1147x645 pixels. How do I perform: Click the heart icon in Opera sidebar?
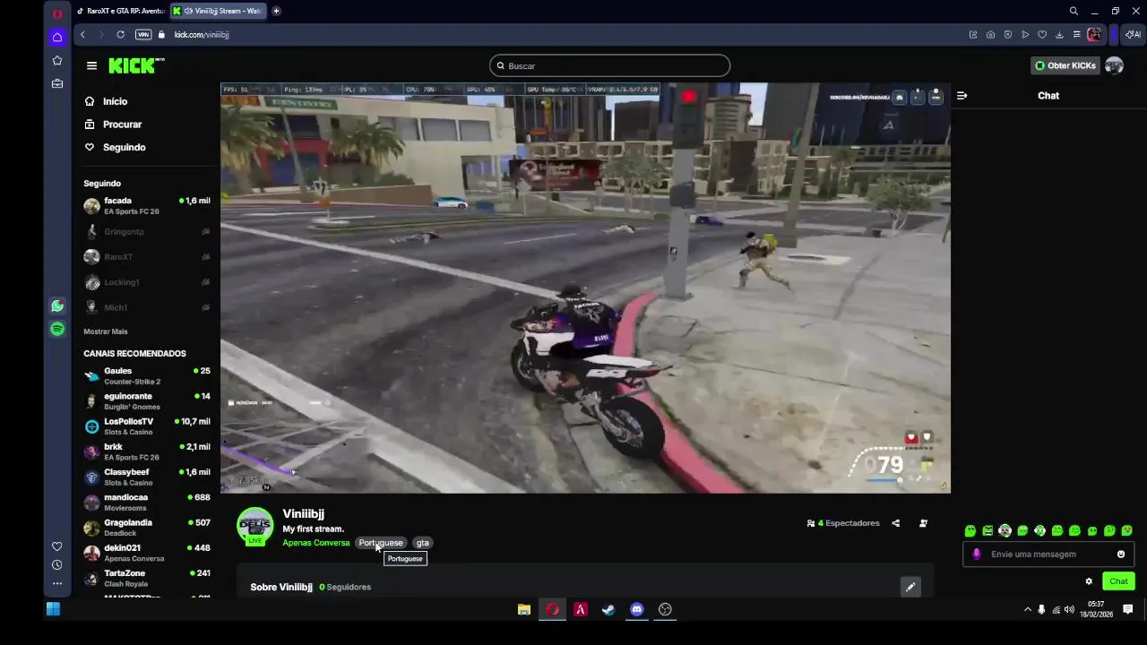(57, 546)
